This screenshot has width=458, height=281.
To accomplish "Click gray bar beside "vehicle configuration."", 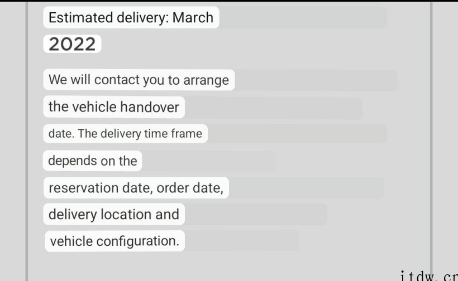I will point(241,241).
